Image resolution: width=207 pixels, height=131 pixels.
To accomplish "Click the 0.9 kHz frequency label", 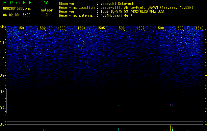I will (x=2, y=75).
